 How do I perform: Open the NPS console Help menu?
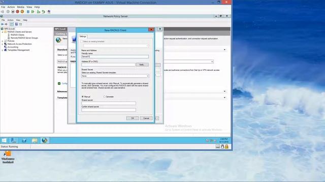[x=25, y=20]
